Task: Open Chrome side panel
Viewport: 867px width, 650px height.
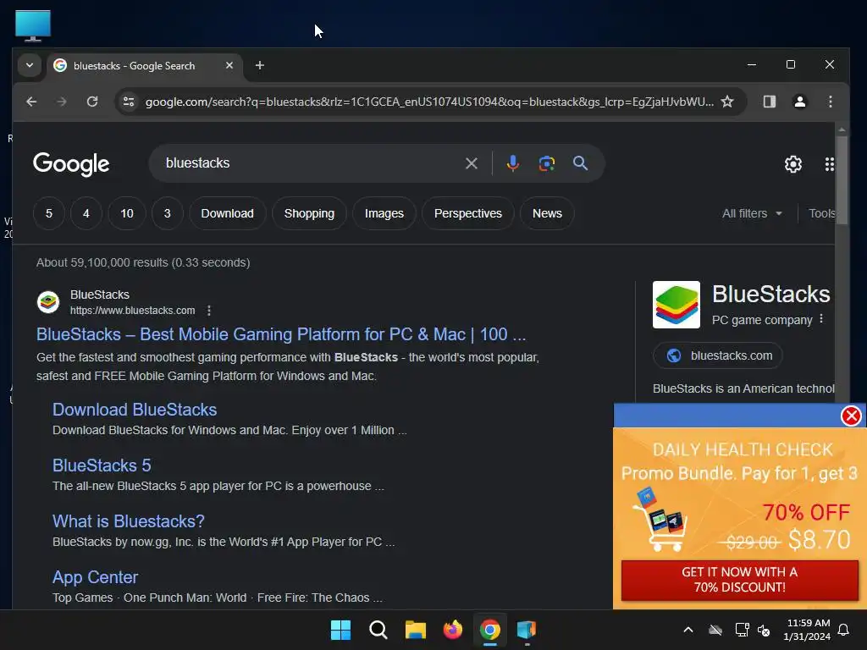Action: coord(769,102)
